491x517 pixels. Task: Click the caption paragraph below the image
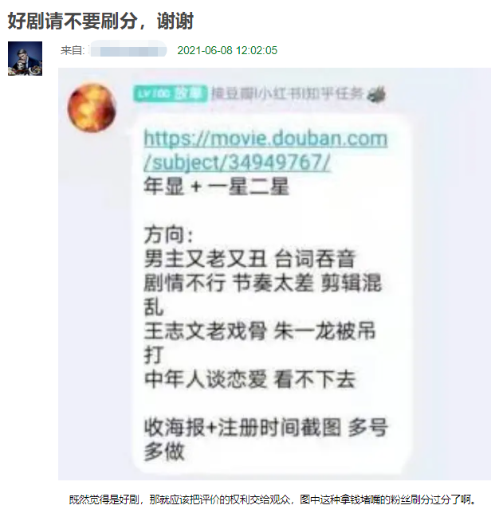273,499
